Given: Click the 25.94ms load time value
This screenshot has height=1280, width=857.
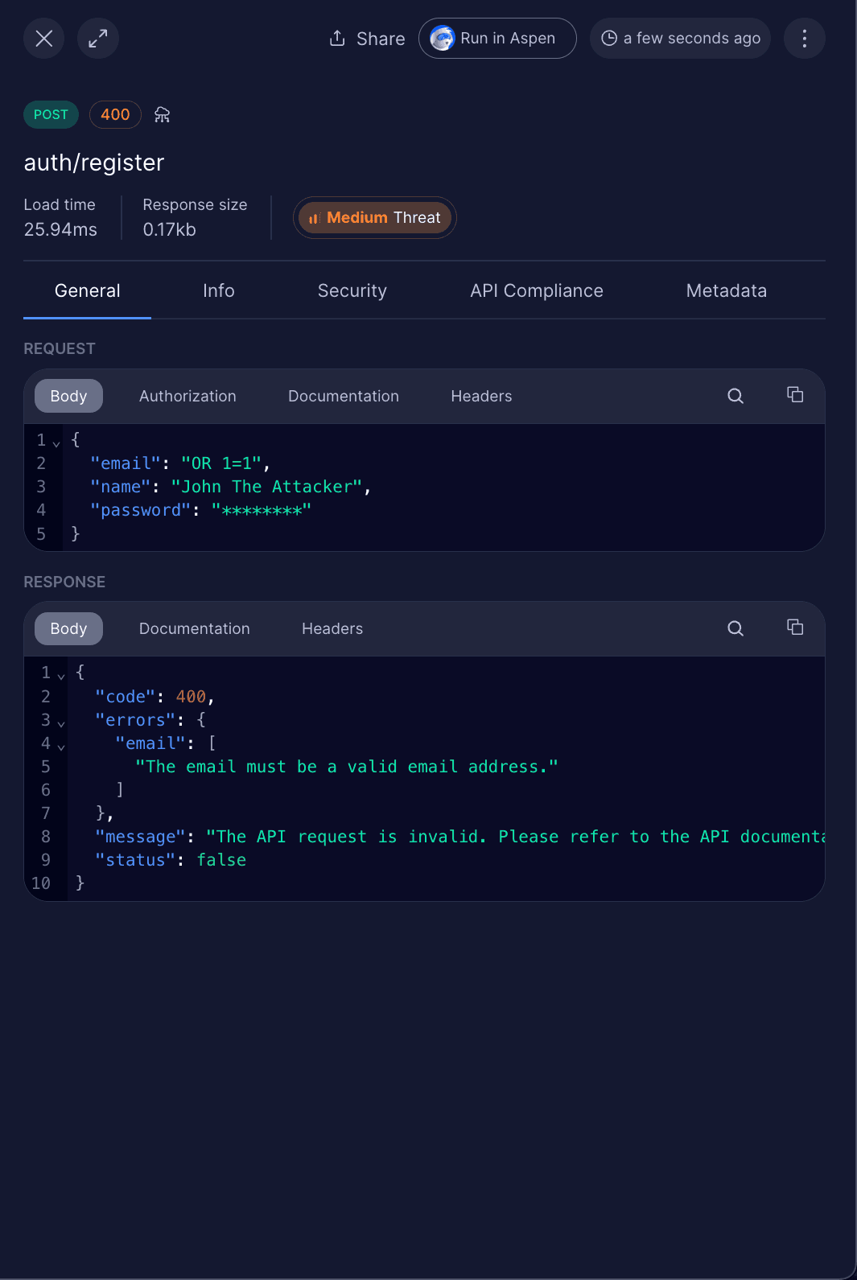Looking at the screenshot, I should pos(60,230).
